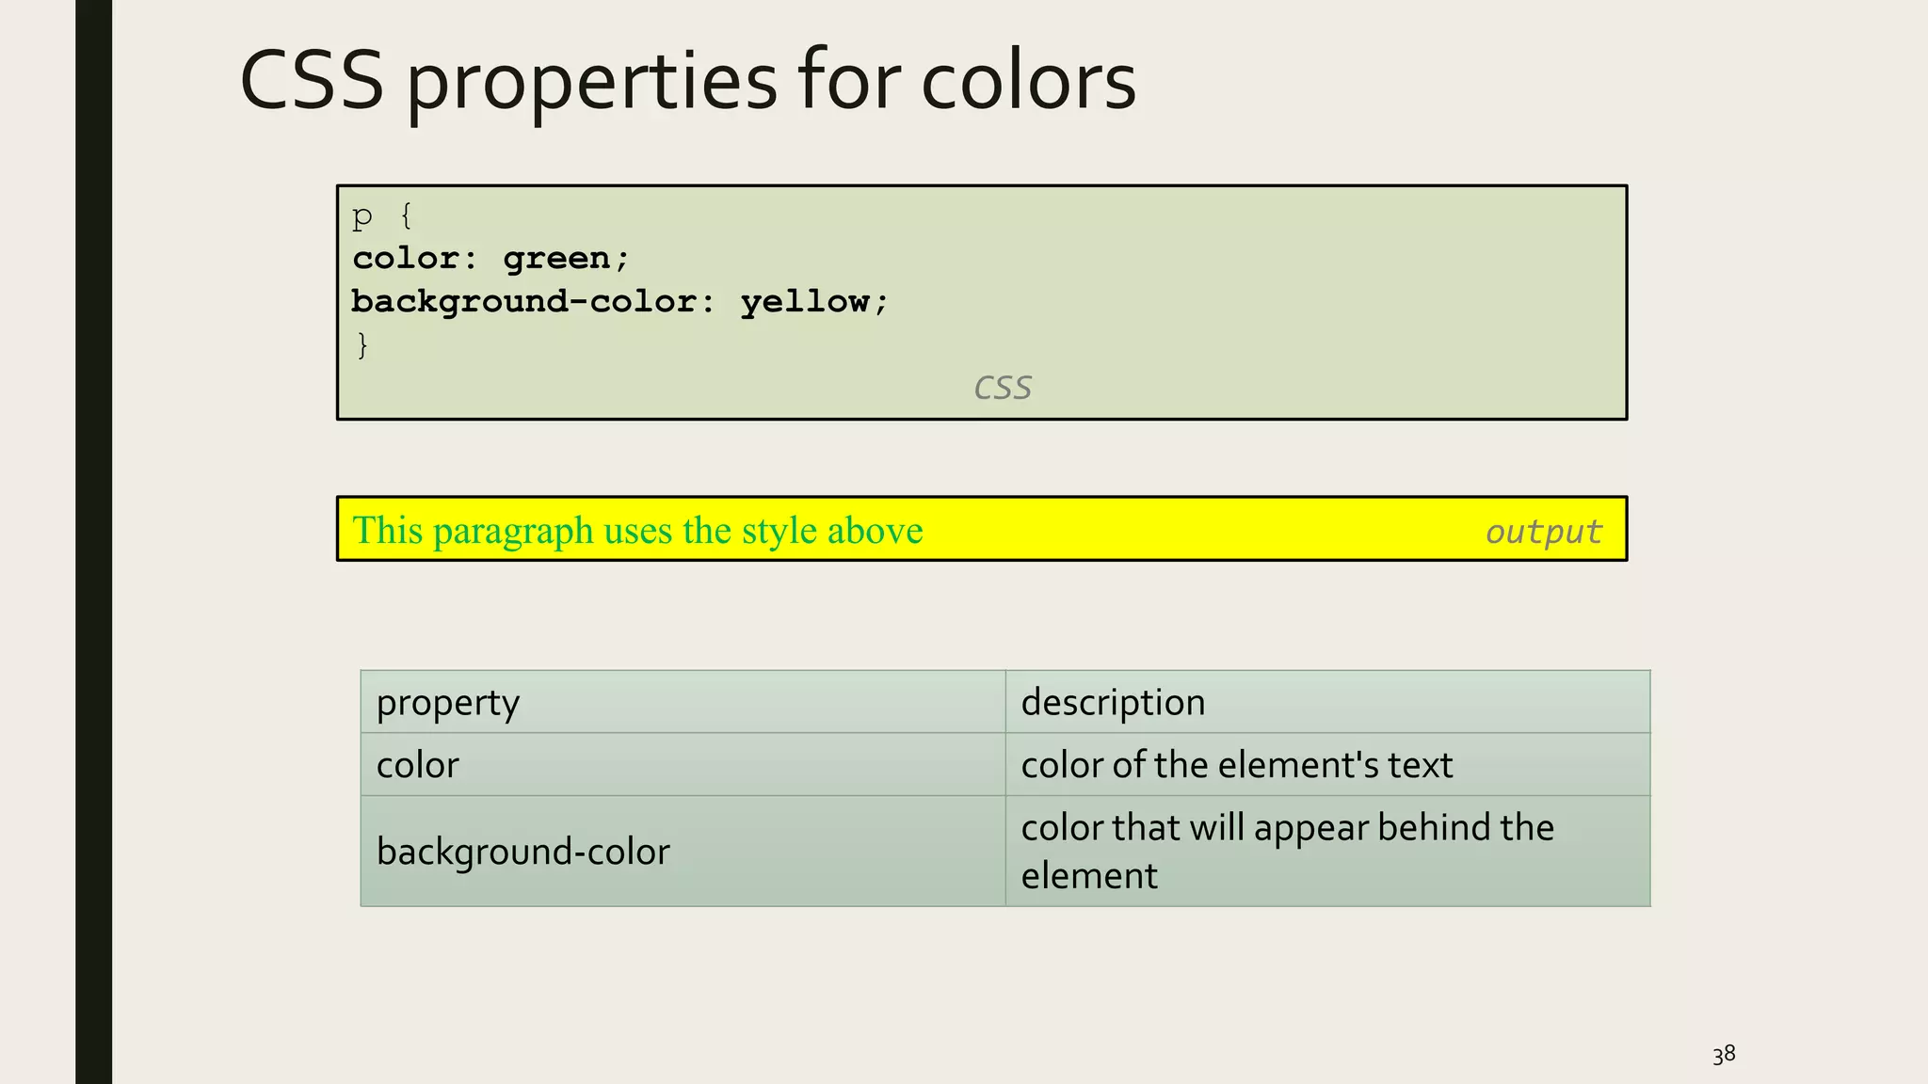Click the 'p {' selector line in code

click(x=382, y=217)
